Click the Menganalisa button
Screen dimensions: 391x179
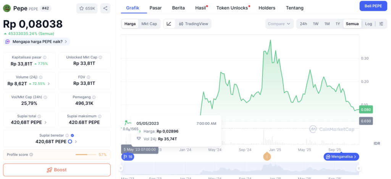coord(341,157)
